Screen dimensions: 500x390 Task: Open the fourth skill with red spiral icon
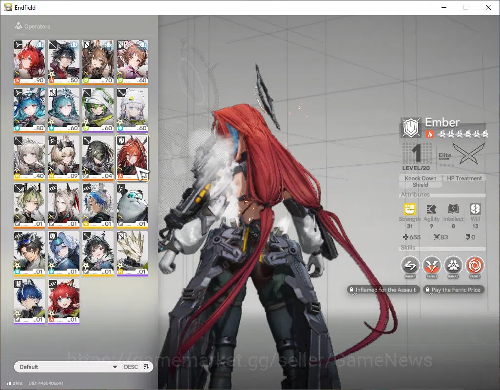pos(475,265)
